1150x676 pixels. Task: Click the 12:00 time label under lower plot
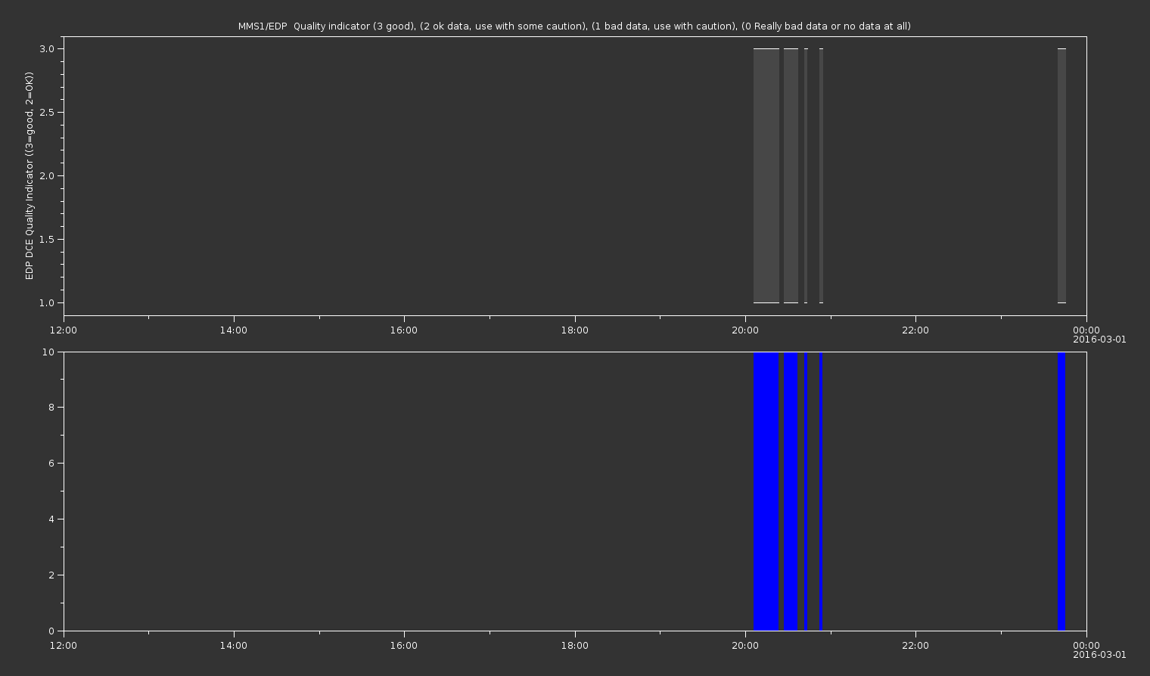point(64,646)
